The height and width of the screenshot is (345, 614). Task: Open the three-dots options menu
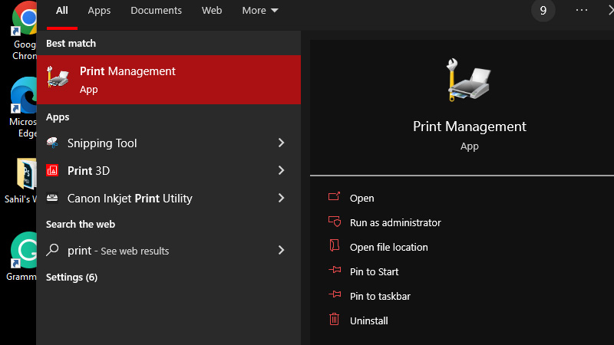(x=582, y=10)
